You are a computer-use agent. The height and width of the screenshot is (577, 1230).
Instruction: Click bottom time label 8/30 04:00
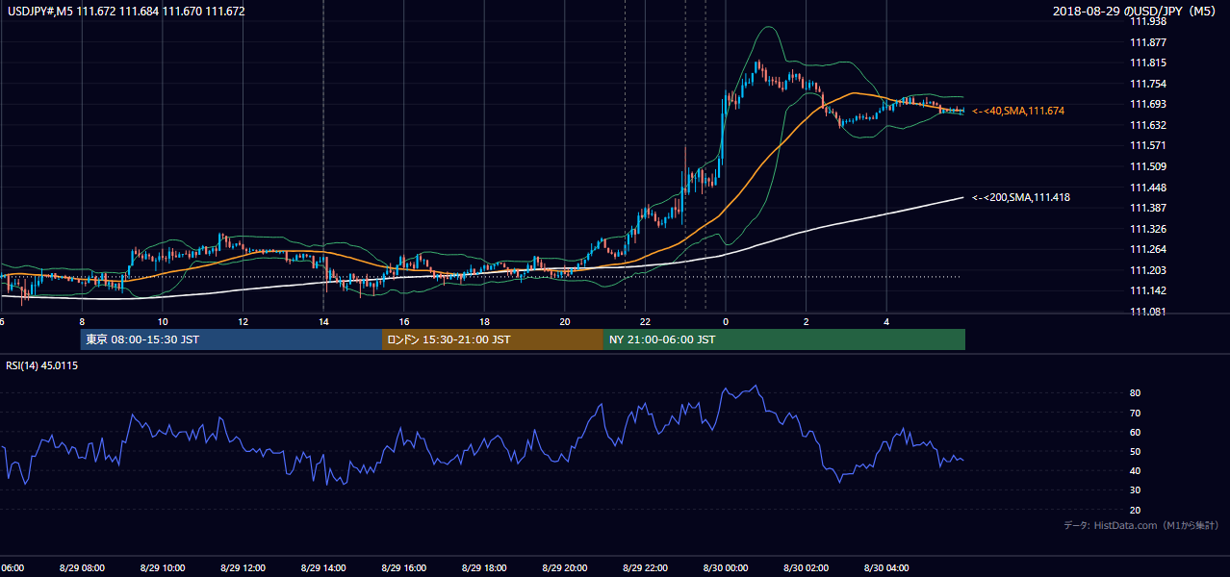886,568
